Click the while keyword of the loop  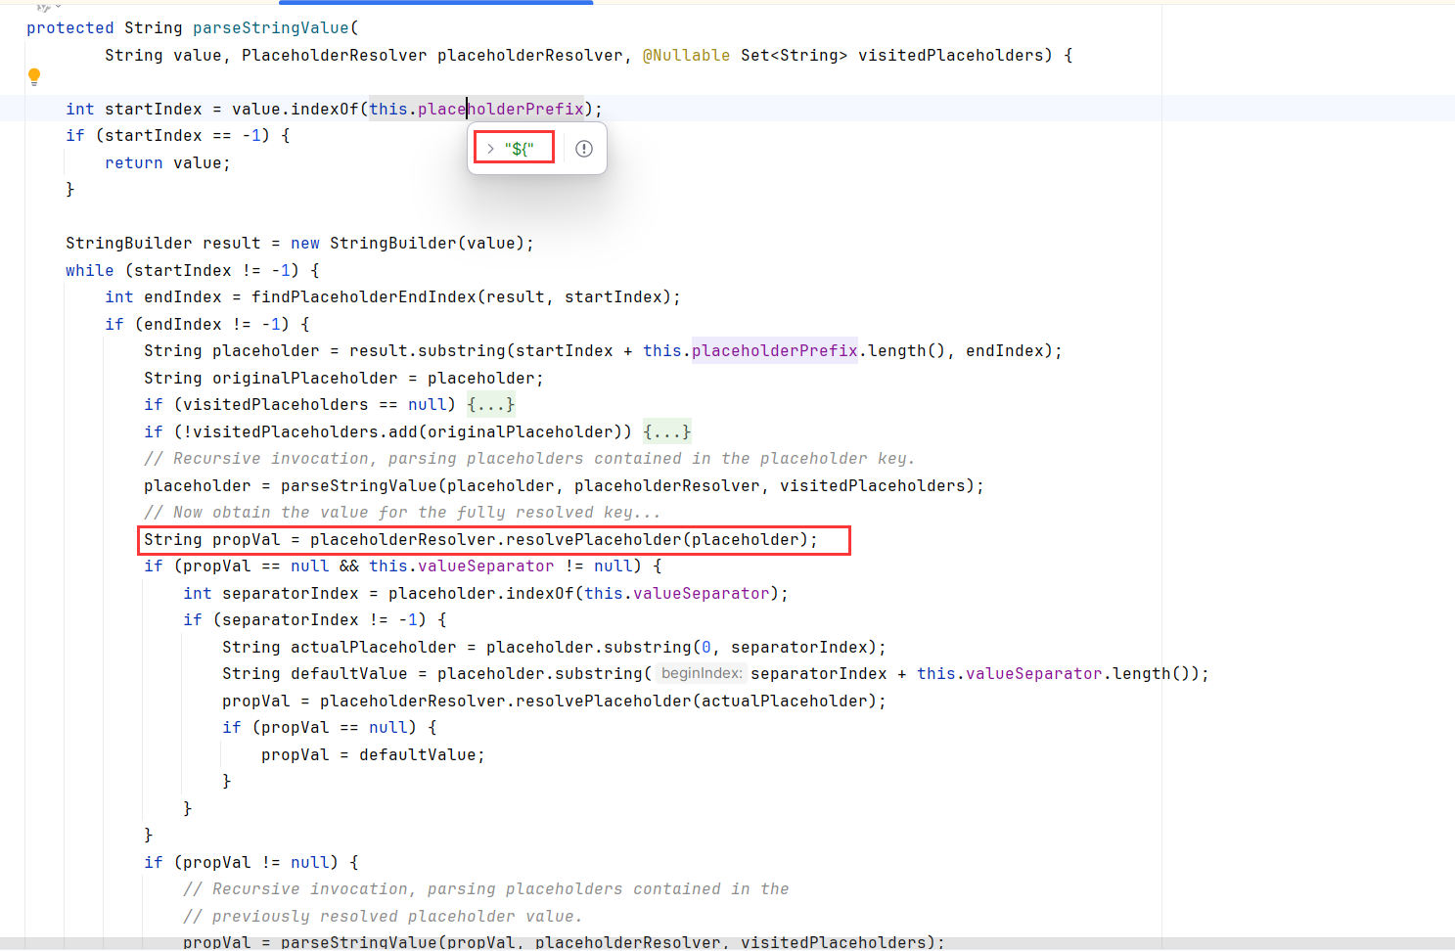(90, 270)
